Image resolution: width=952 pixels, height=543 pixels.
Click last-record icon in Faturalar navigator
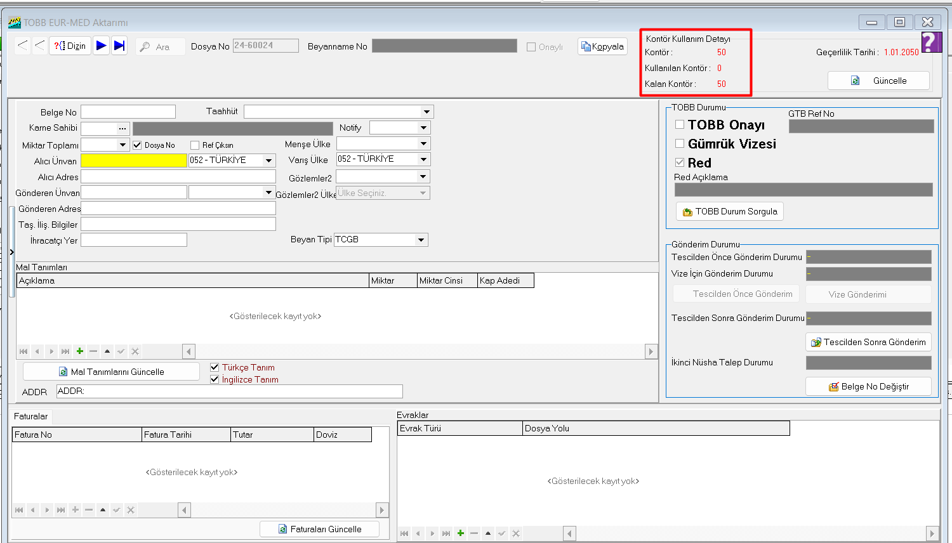click(61, 510)
